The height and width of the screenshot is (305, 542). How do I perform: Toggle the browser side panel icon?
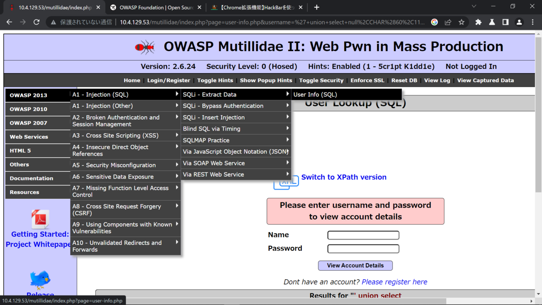coord(505,22)
